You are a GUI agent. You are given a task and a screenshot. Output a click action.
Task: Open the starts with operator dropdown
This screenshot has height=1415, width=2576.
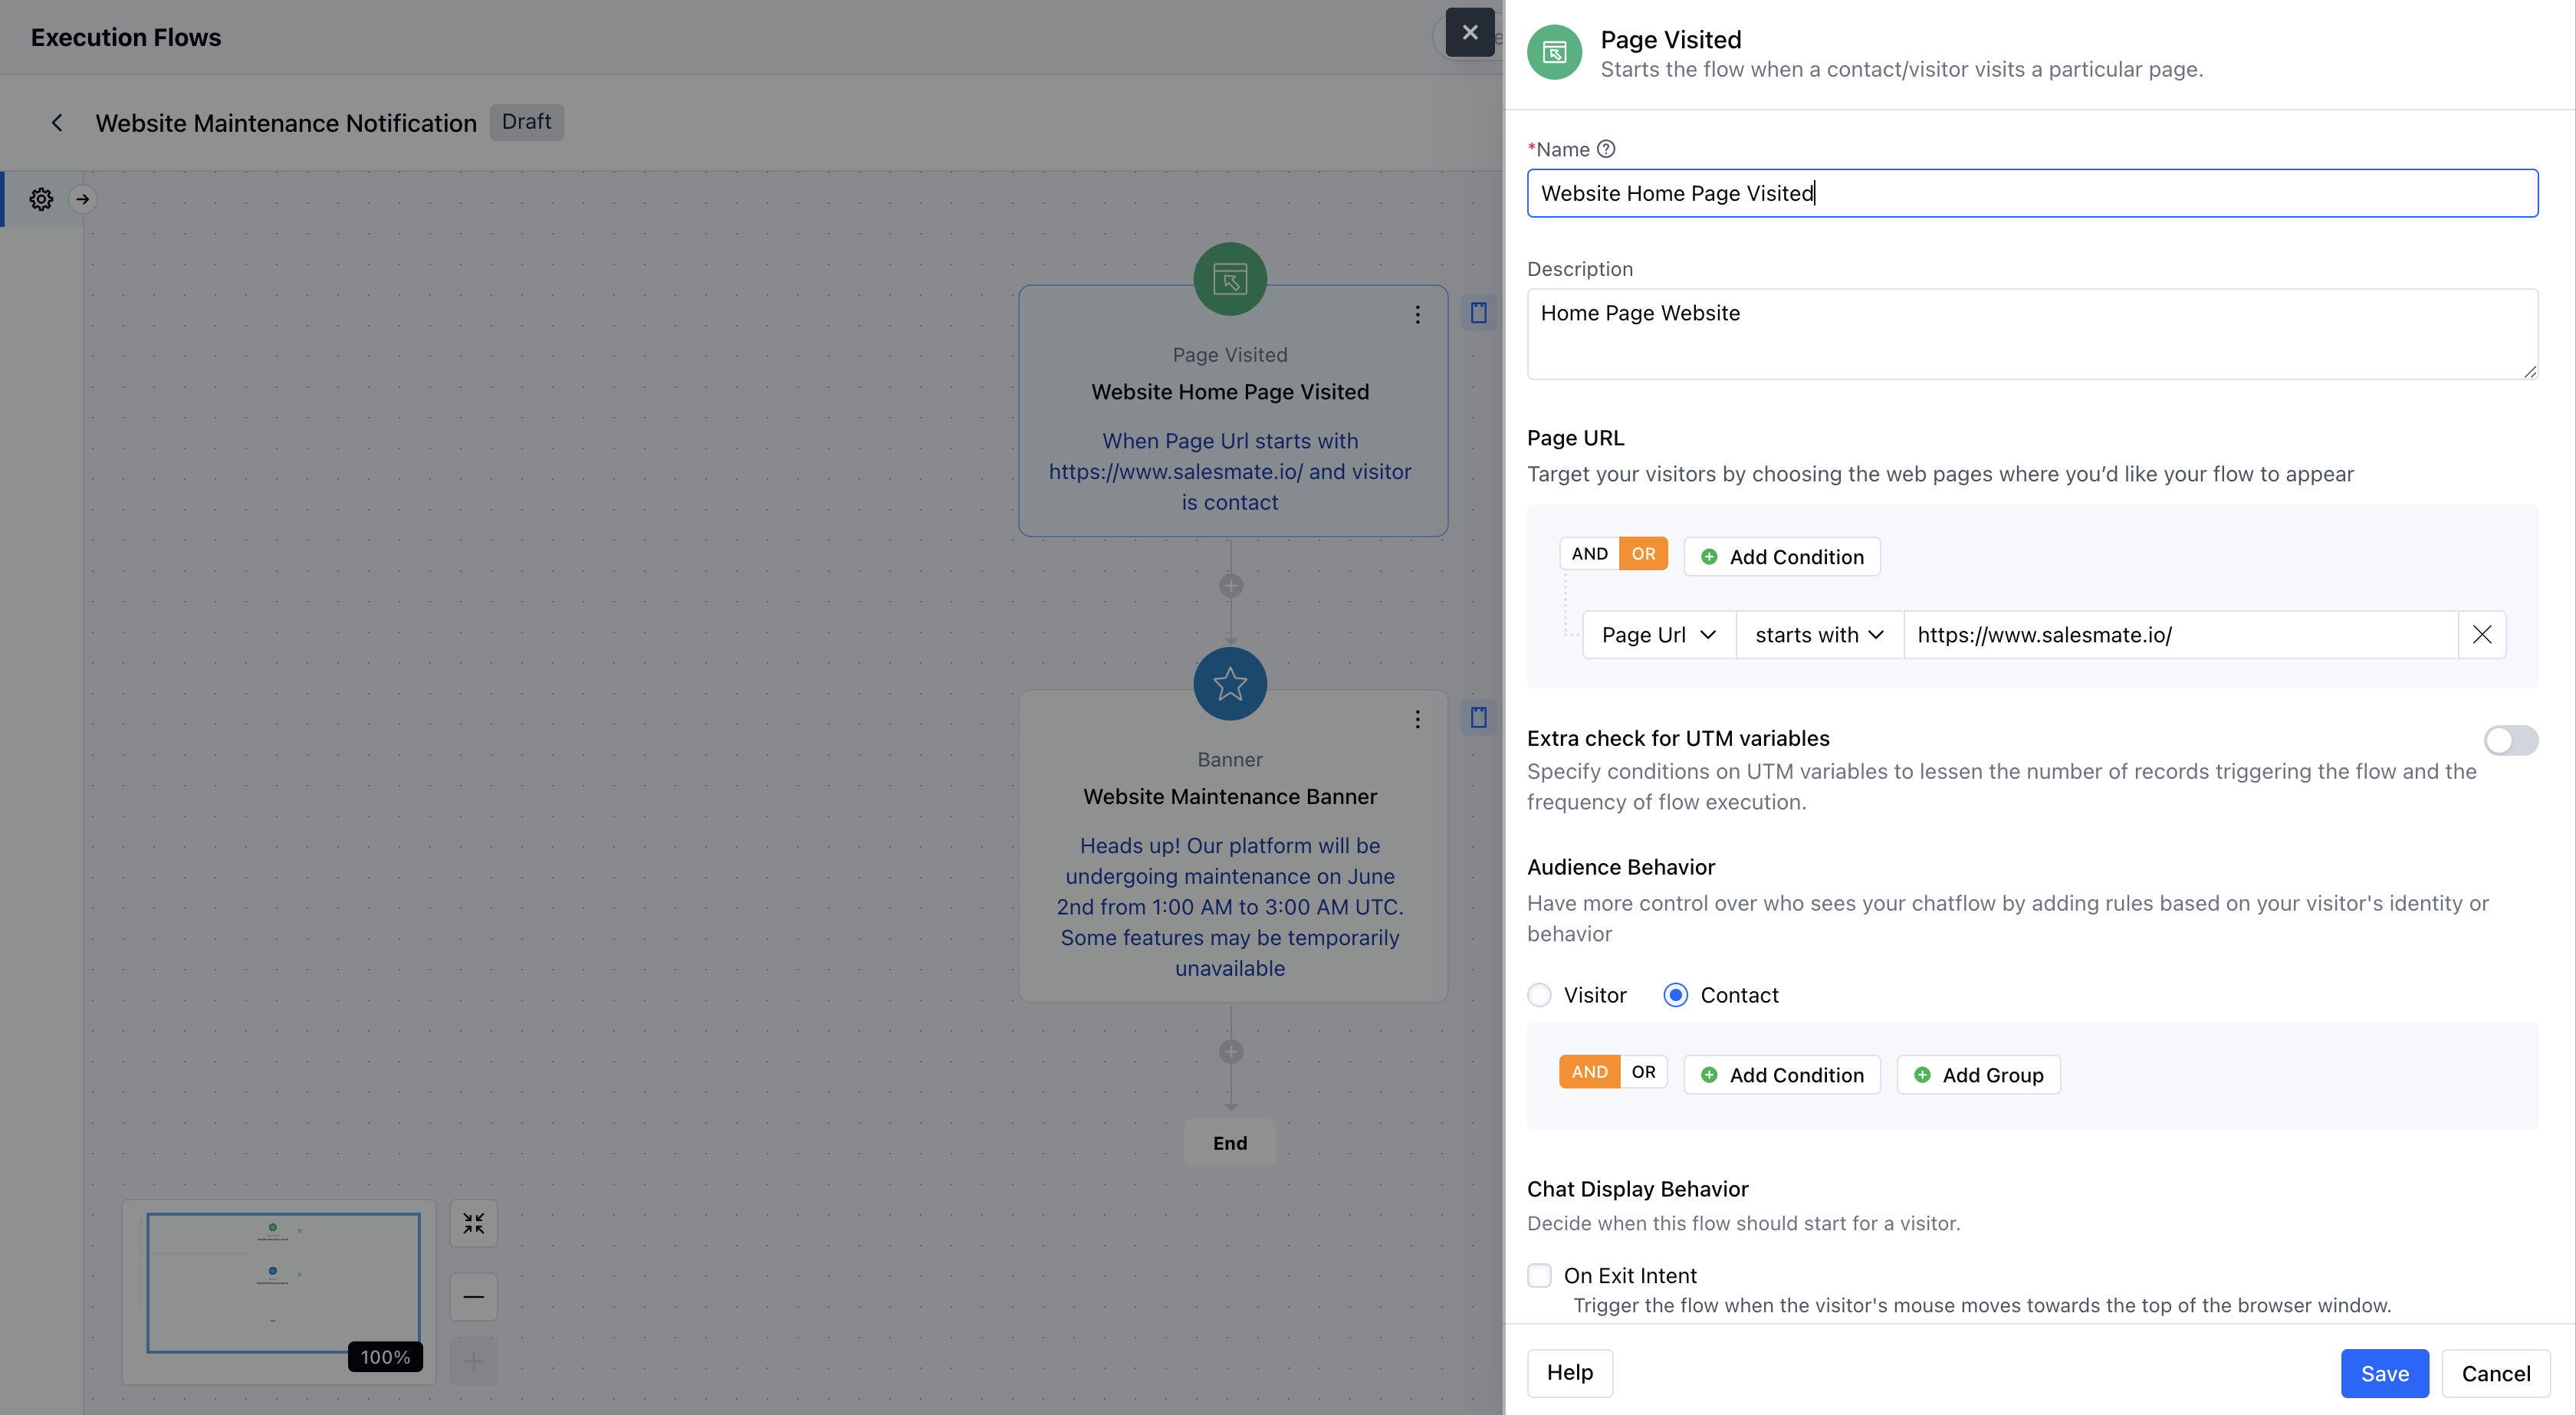[1819, 635]
